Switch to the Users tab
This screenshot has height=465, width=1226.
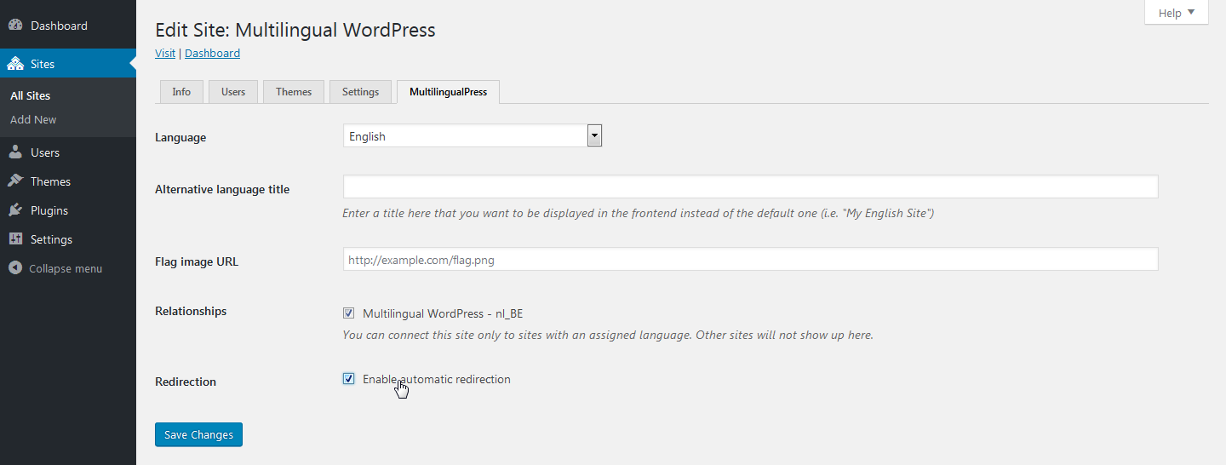click(233, 92)
